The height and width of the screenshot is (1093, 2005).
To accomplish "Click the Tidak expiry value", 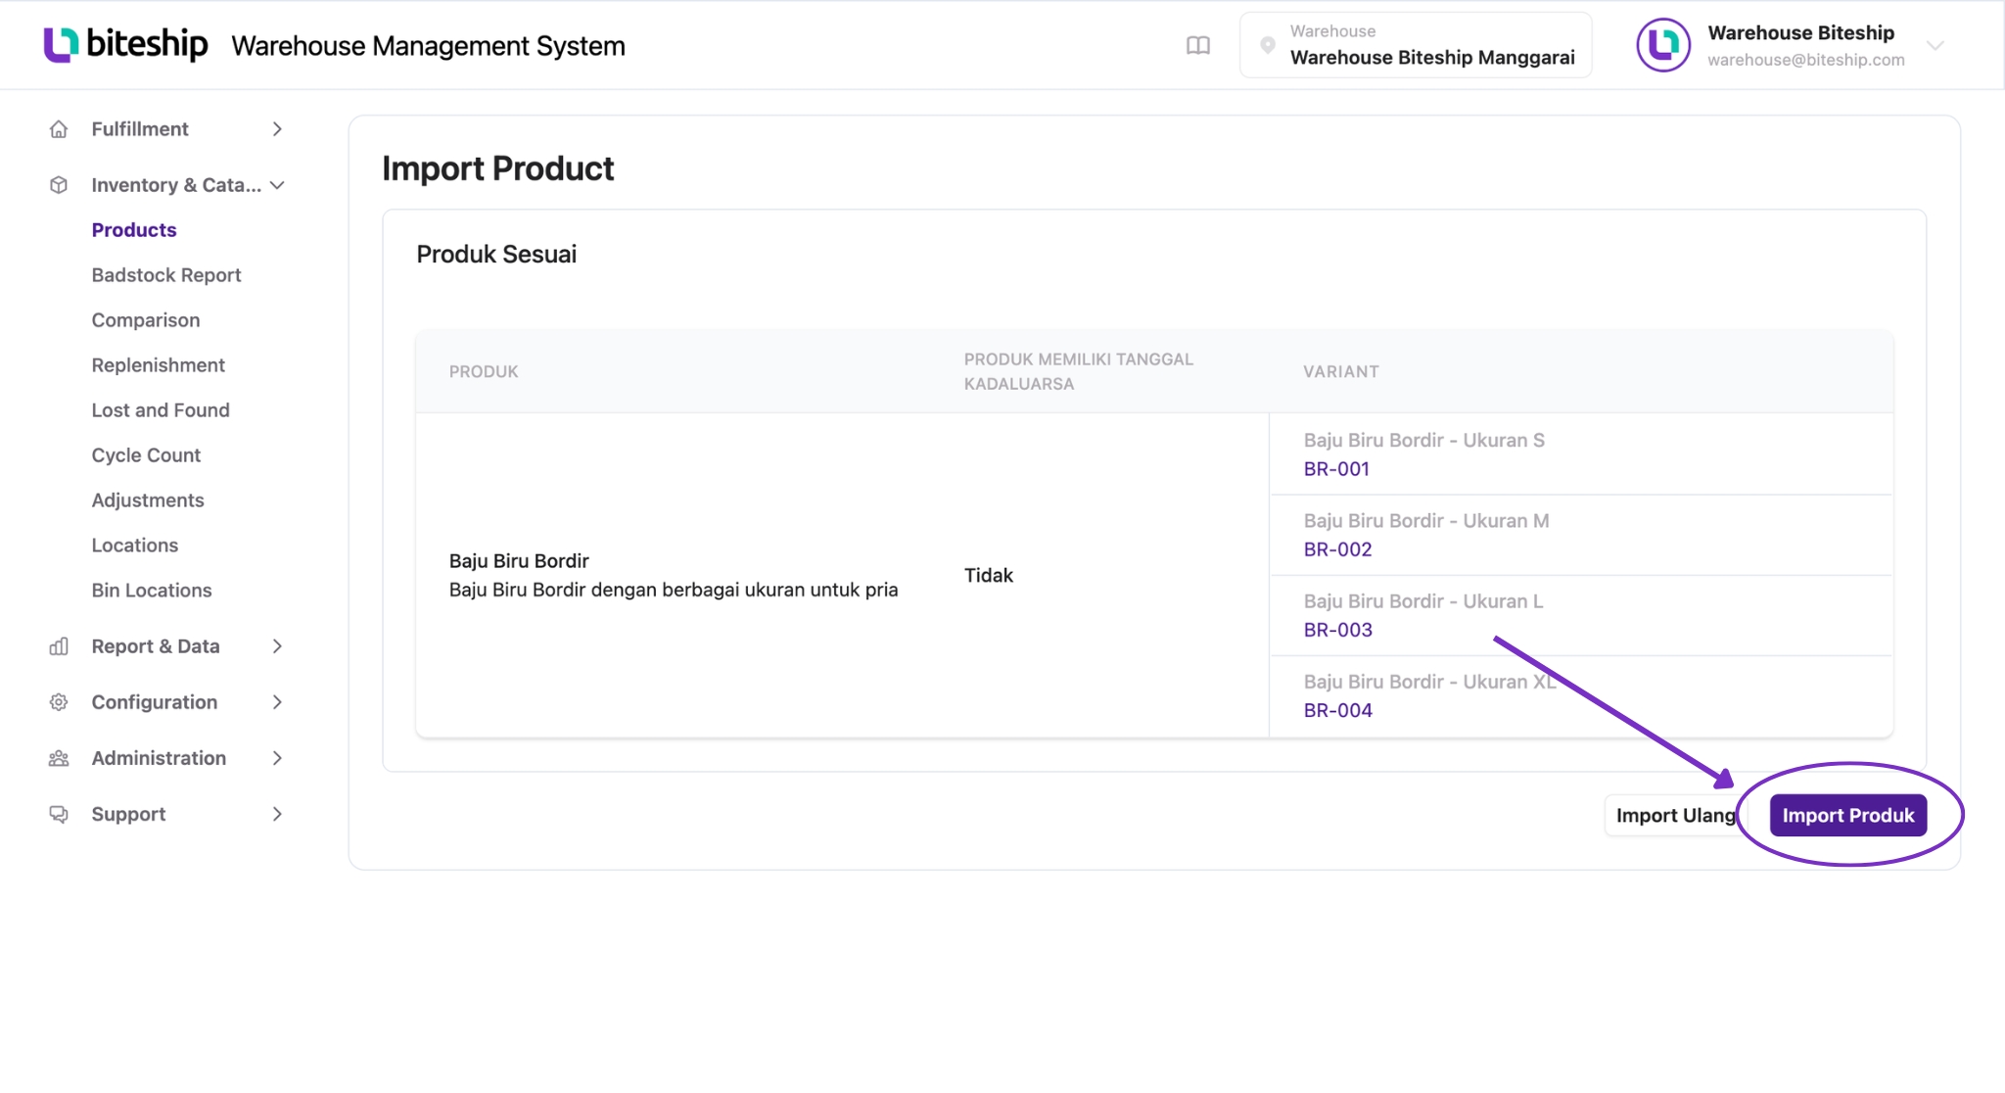I will 988,576.
